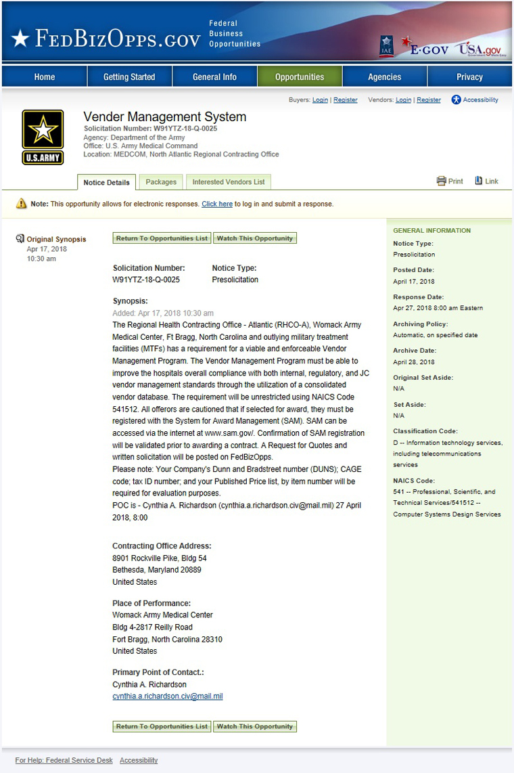The image size is (514, 773).
Task: Click the 'Click here' response link
Action: point(217,204)
